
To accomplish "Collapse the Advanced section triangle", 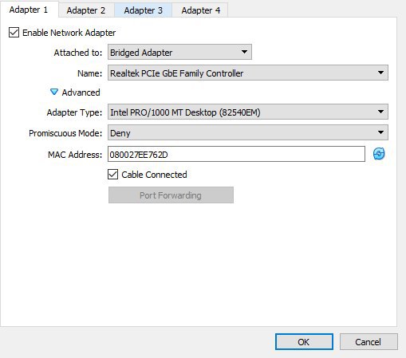I will [54, 92].
